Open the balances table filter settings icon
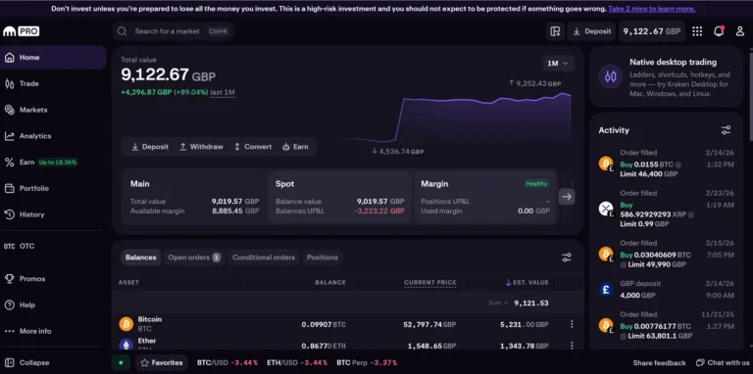 pos(567,257)
